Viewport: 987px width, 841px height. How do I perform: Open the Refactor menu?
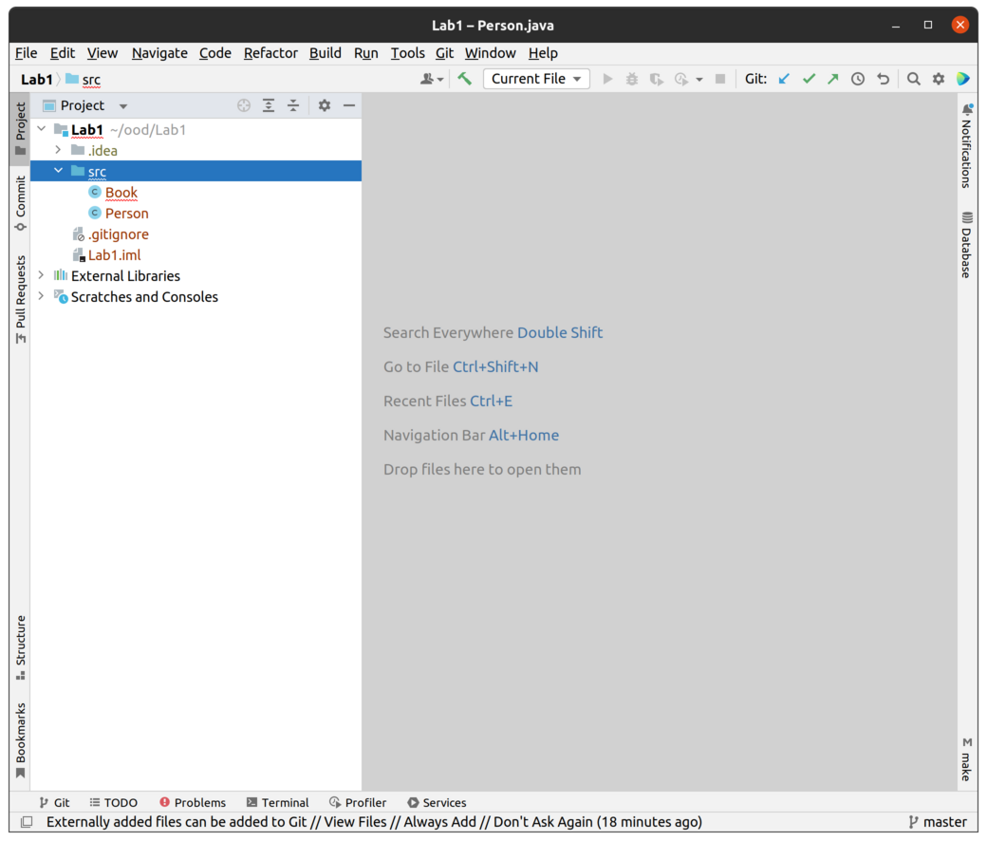pyautogui.click(x=270, y=53)
